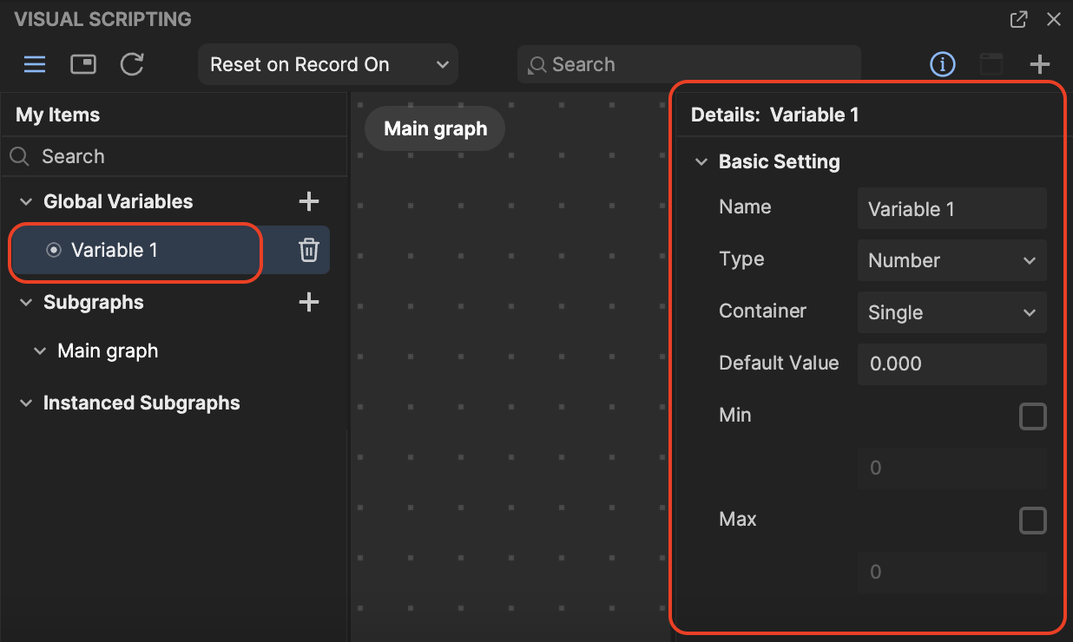Click the My Items search field
The height and width of the screenshot is (642, 1073).
tap(174, 156)
